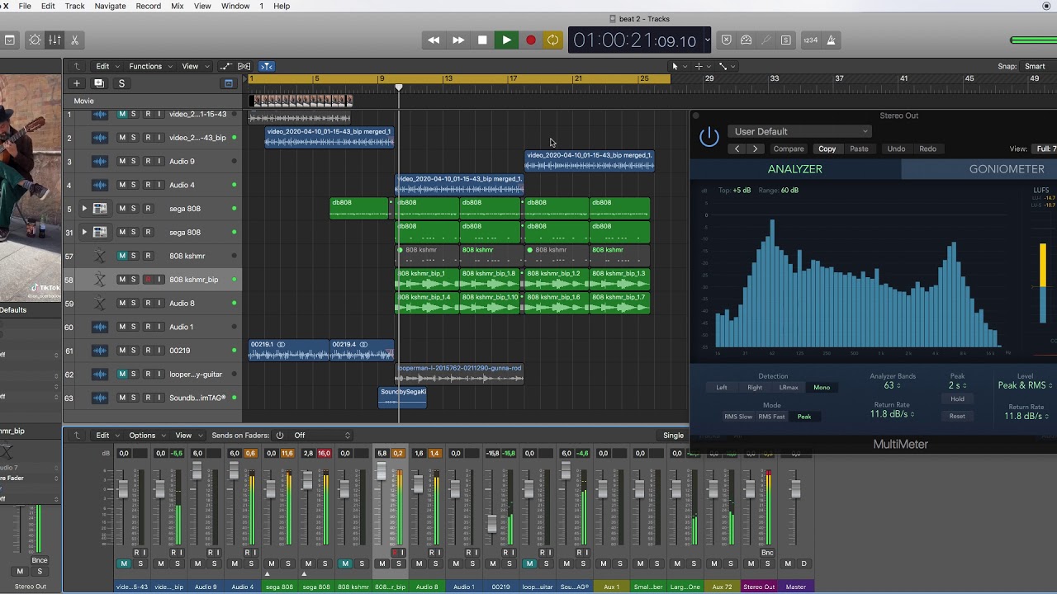Click the Tuner icon in control bar
Image resolution: width=1057 pixels, height=594 pixels.
click(x=765, y=40)
